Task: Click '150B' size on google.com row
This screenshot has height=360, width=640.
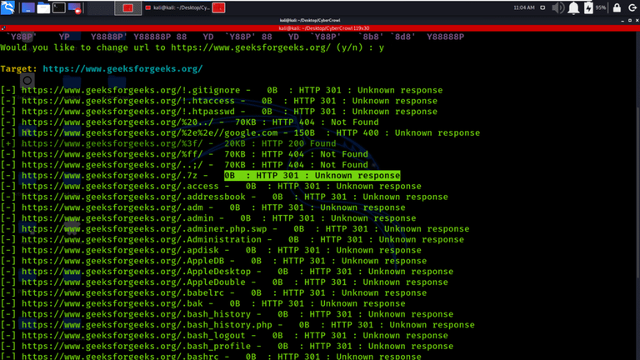Action: (x=304, y=132)
